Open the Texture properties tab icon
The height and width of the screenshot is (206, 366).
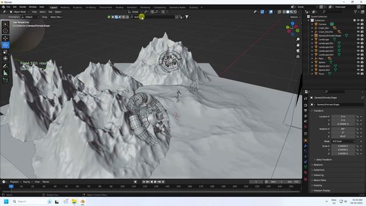(x=305, y=179)
